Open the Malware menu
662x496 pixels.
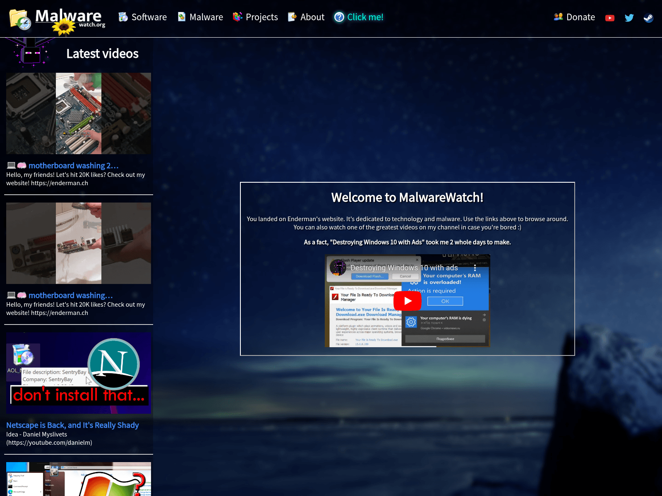tap(206, 17)
